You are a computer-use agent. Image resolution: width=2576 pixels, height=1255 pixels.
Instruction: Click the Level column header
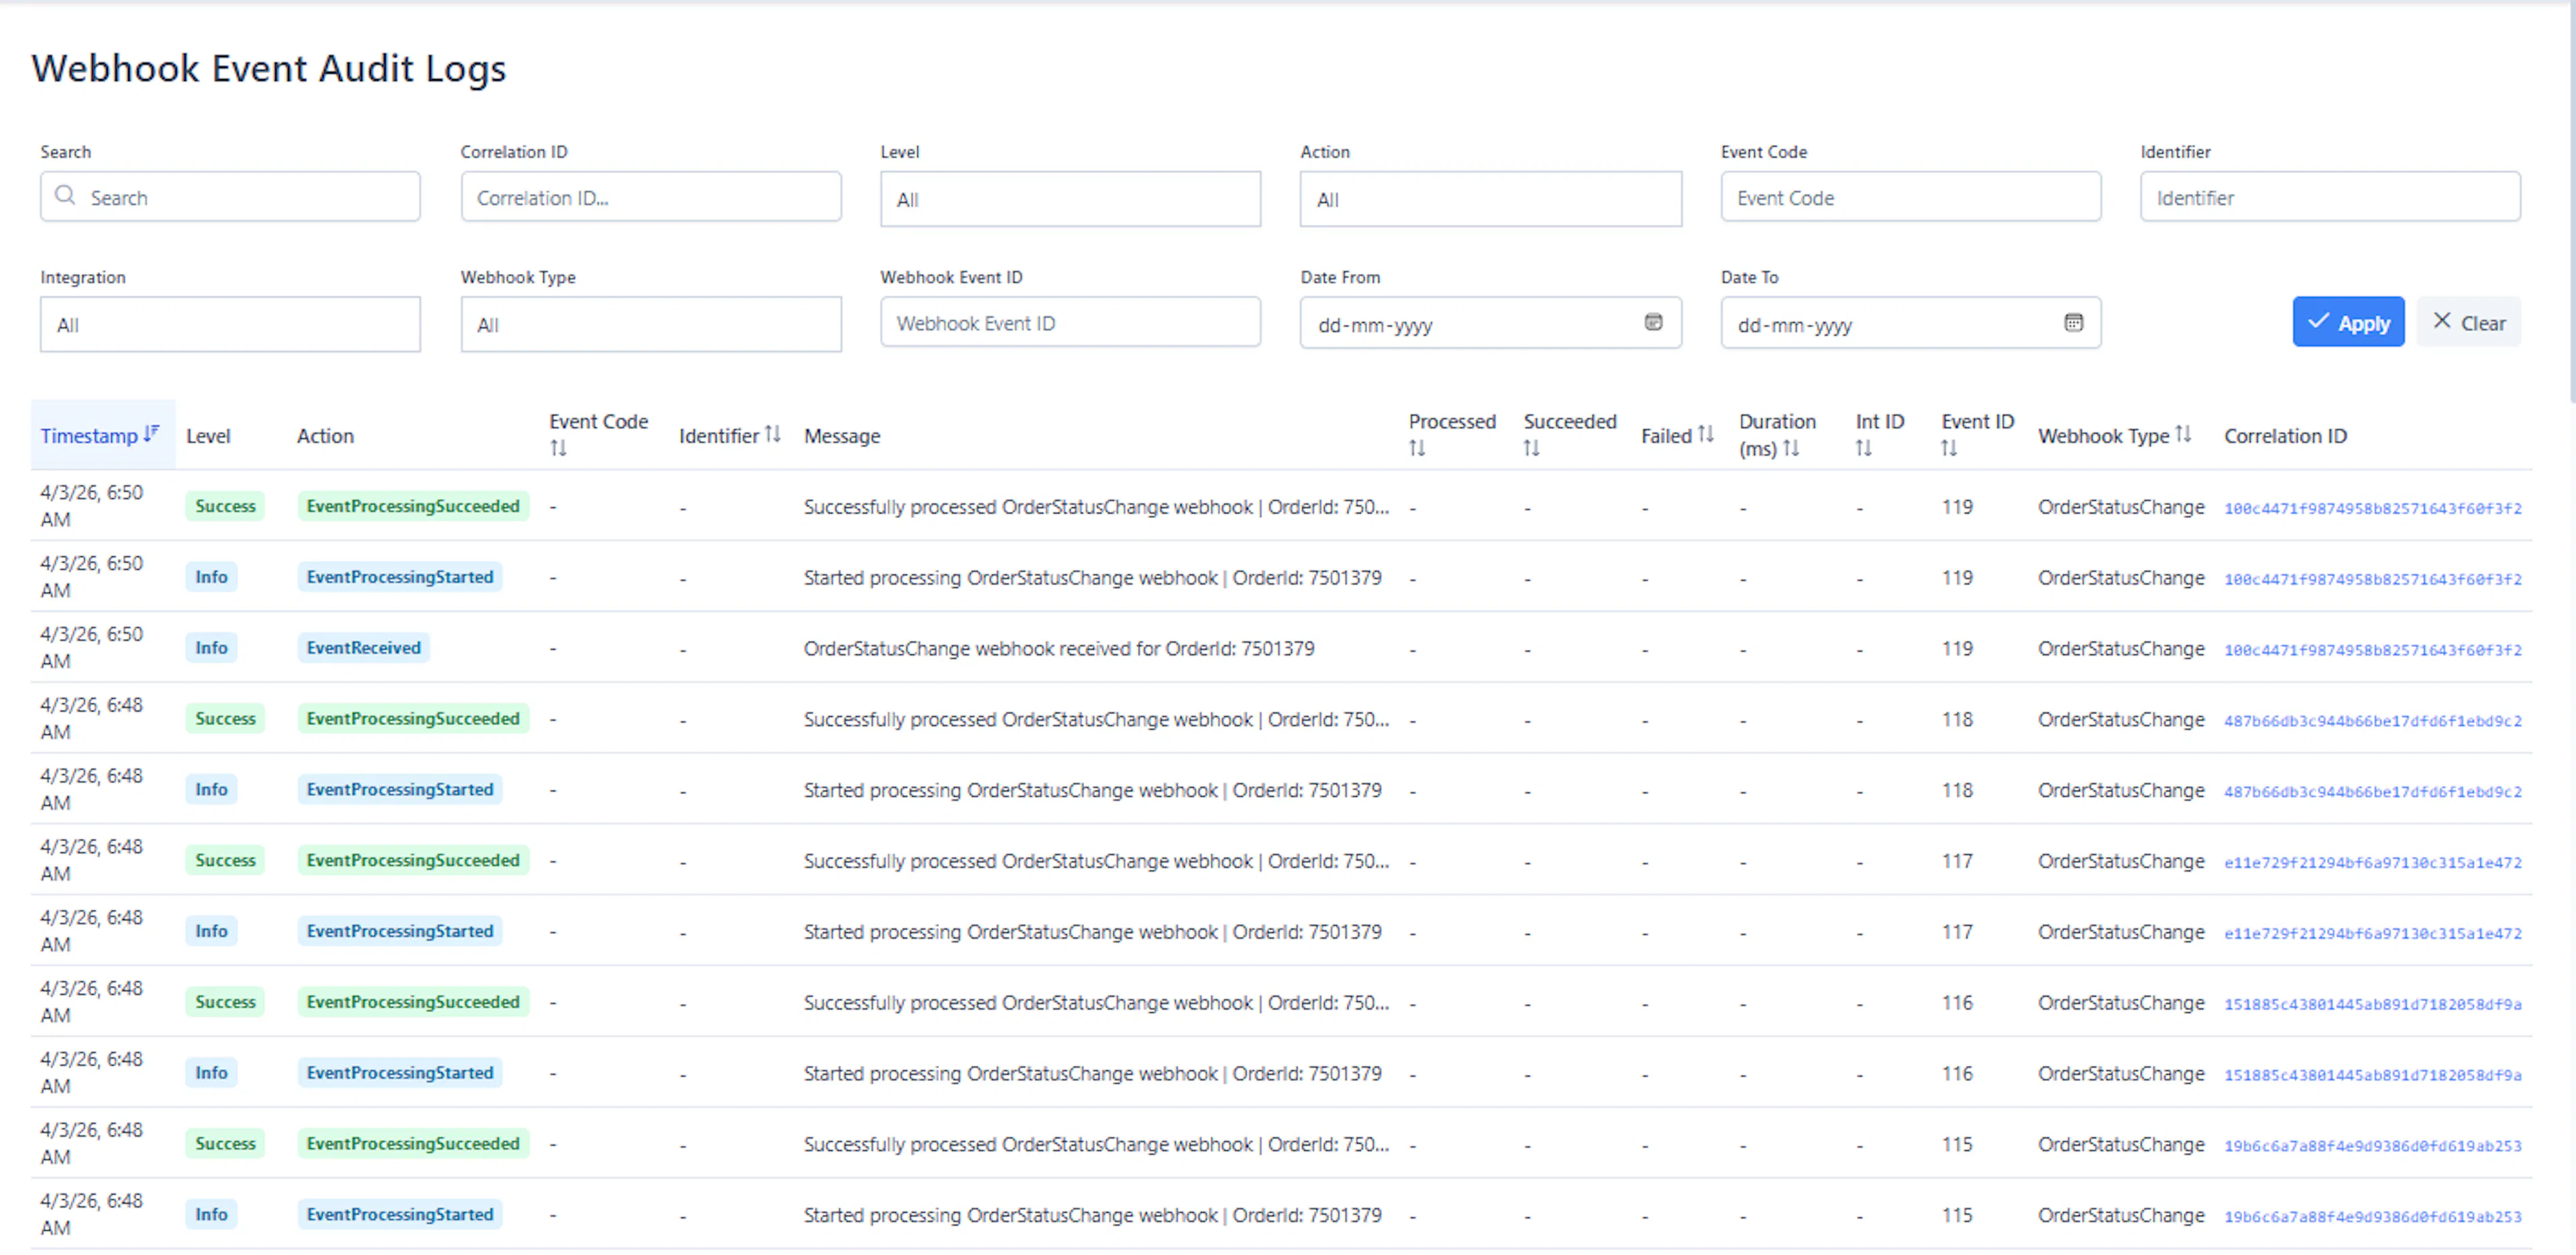pos(208,436)
